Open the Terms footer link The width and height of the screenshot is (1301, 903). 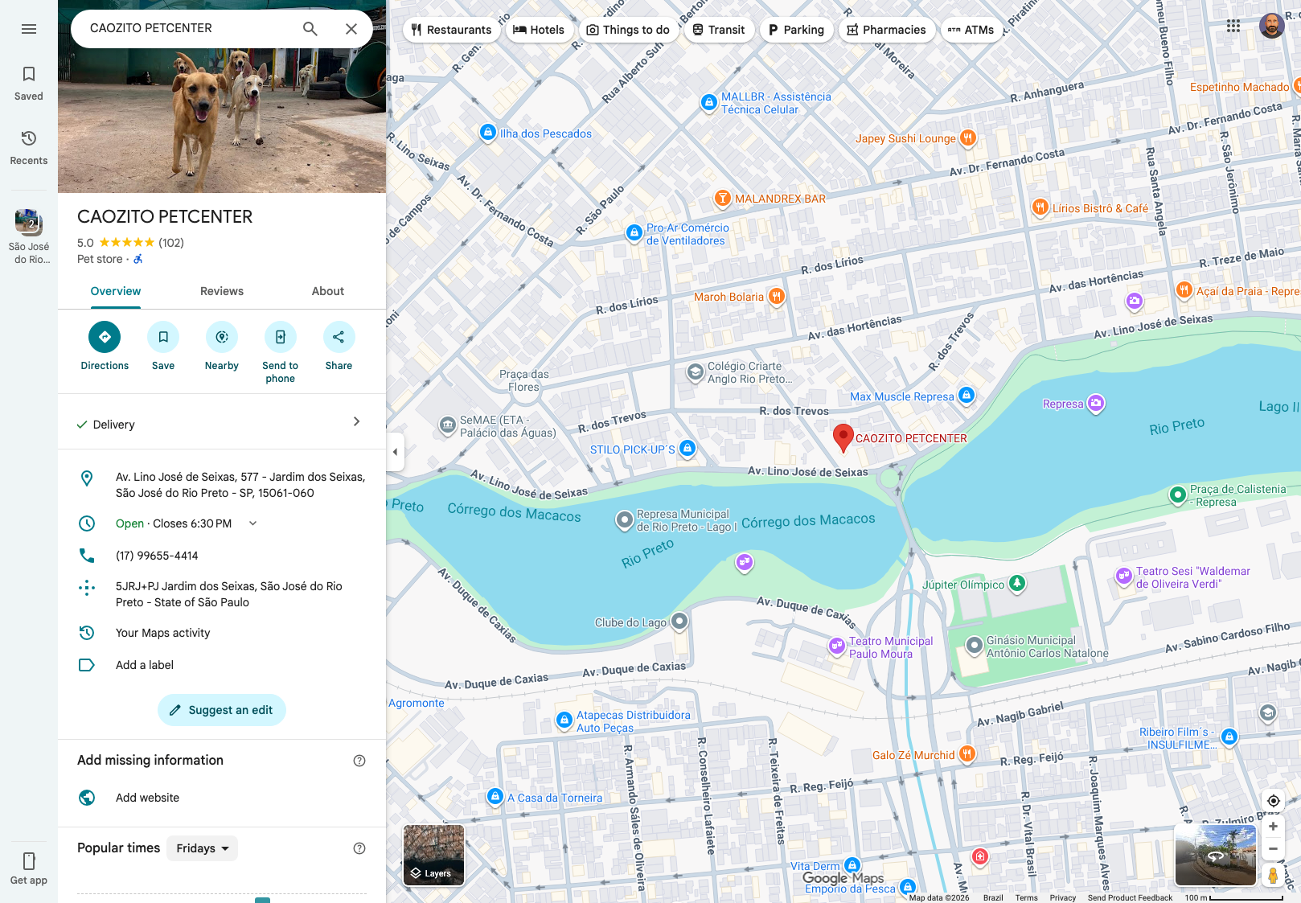[1026, 897]
